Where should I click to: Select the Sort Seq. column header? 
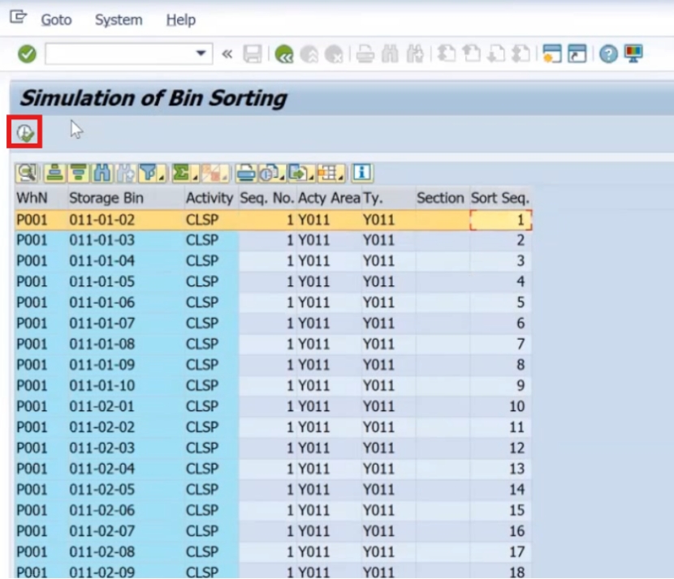point(500,199)
